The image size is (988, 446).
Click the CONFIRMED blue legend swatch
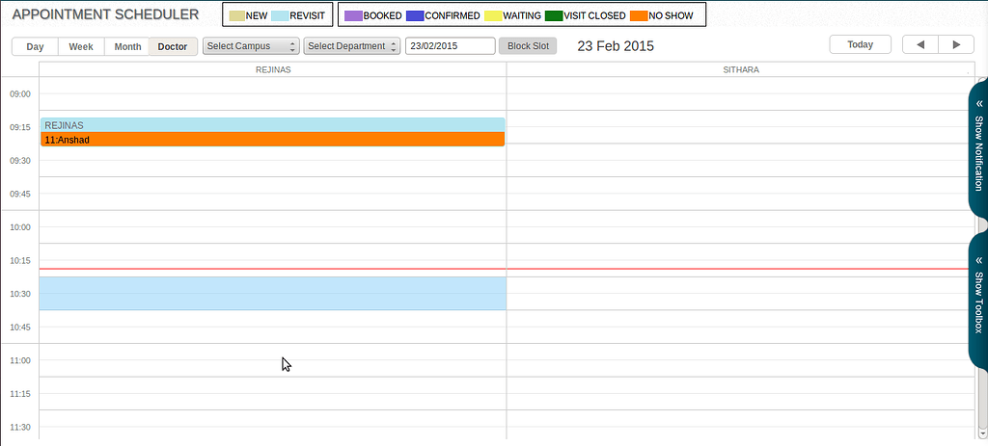[415, 15]
